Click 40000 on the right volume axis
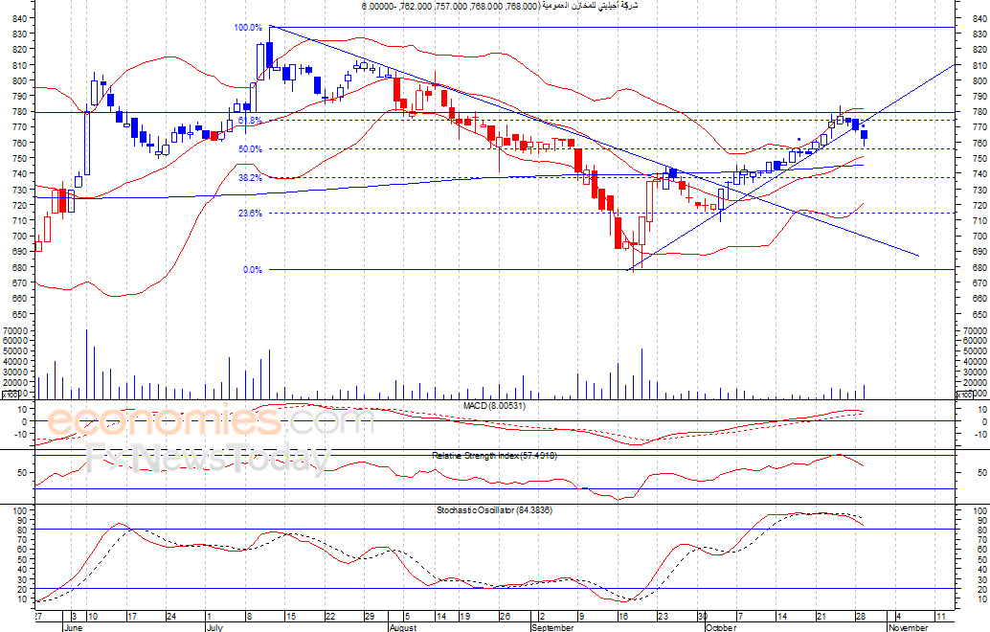The height and width of the screenshot is (632, 990). [x=975, y=361]
